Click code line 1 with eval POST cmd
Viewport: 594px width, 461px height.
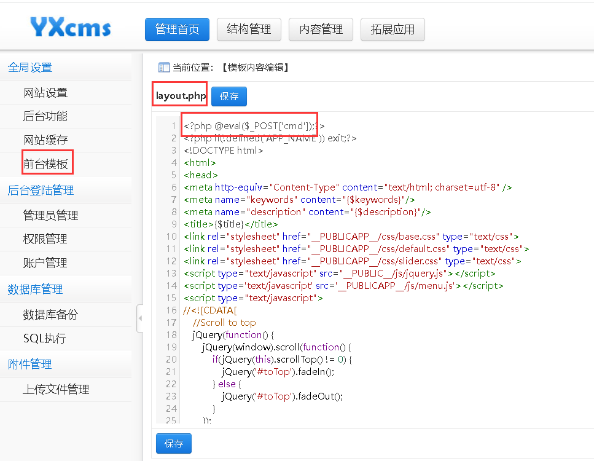click(254, 126)
